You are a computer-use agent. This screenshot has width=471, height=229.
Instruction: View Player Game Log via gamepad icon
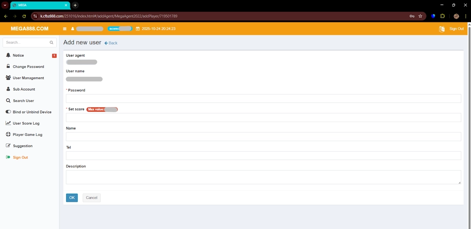tap(8, 135)
